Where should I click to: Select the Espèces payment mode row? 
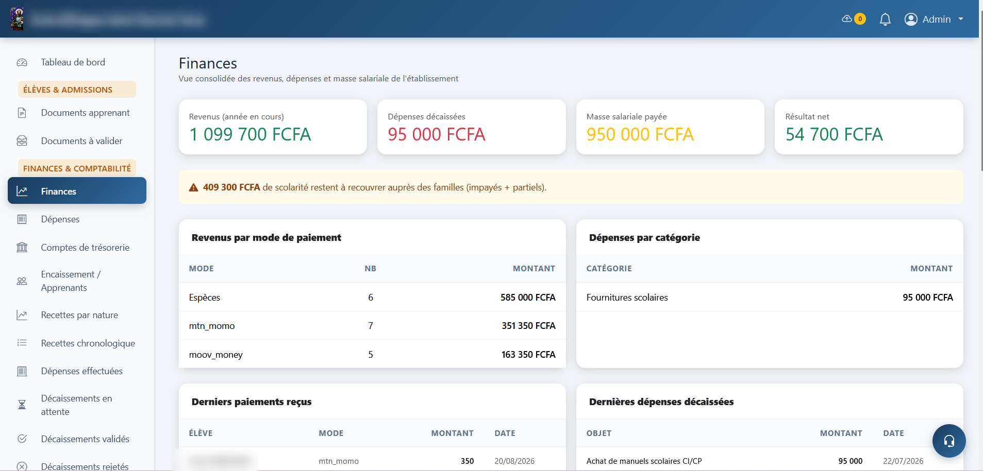(x=372, y=298)
